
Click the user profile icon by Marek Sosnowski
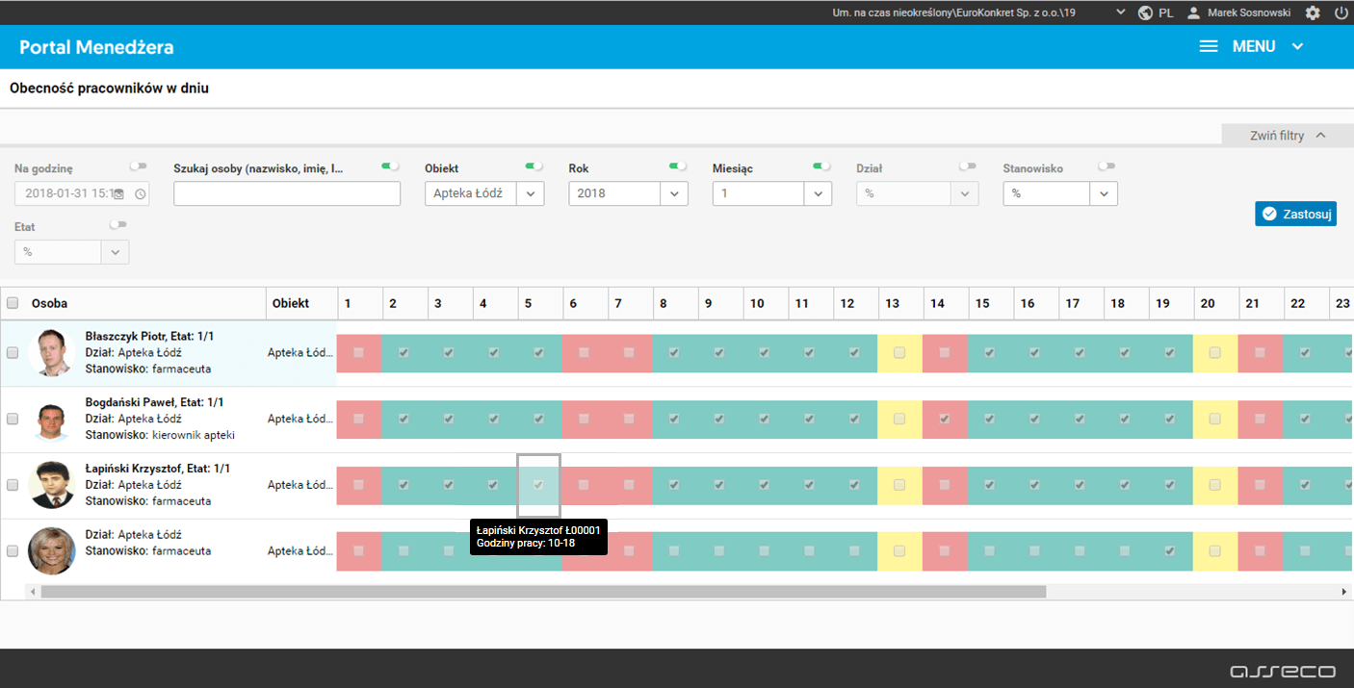point(1193,13)
